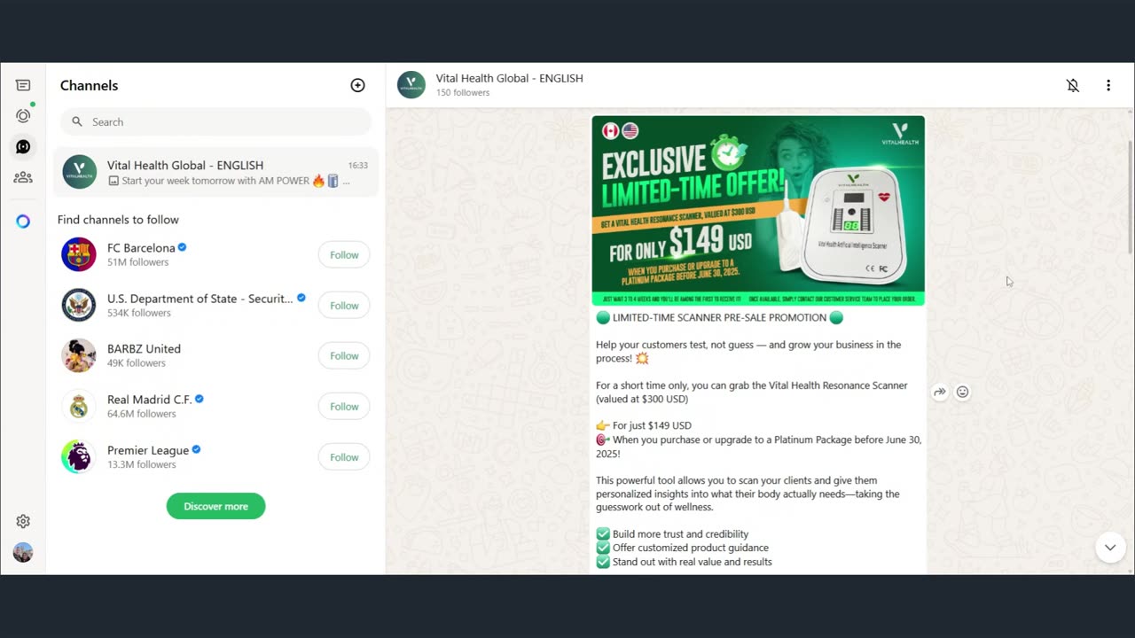The width and height of the screenshot is (1135, 638).
Task: Follow the Real Madrid C.F. channel
Action: click(344, 407)
